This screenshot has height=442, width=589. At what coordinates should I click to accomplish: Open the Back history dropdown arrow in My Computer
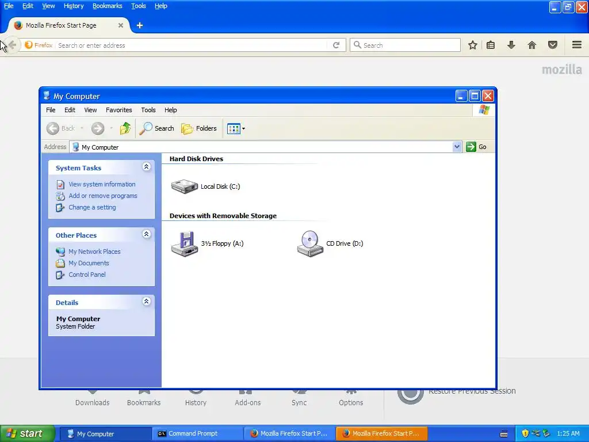pos(82,128)
